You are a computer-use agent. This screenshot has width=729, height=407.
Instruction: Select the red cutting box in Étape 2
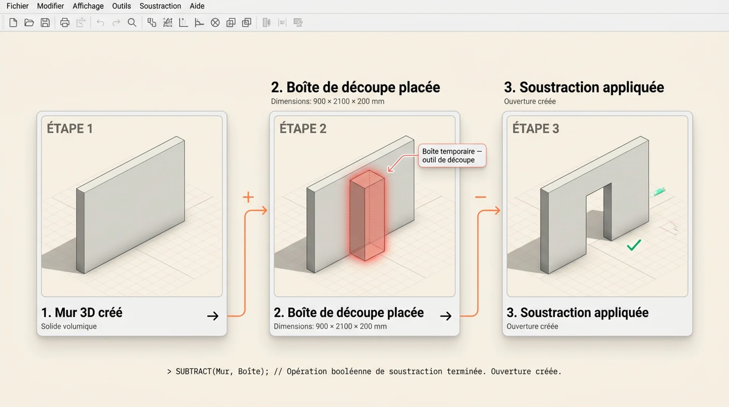(367, 216)
